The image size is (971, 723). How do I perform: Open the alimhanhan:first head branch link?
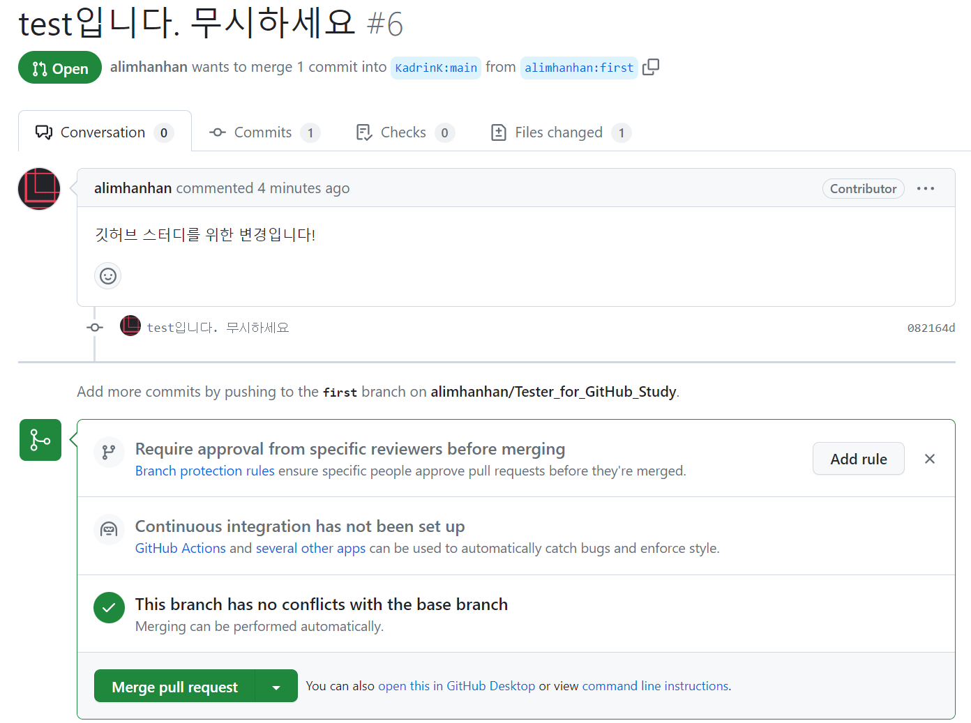point(579,68)
